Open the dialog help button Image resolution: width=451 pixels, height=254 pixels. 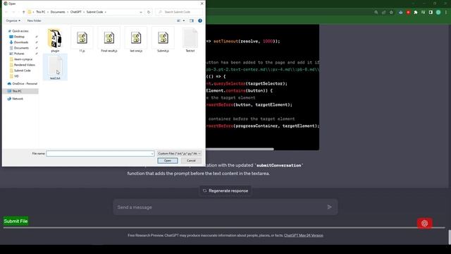[x=200, y=20]
